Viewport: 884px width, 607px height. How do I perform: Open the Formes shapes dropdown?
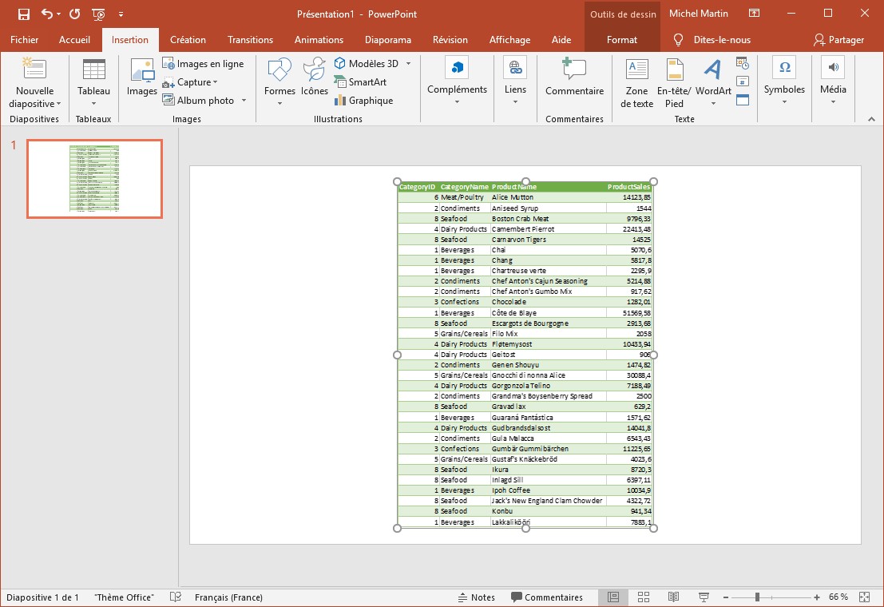(279, 103)
